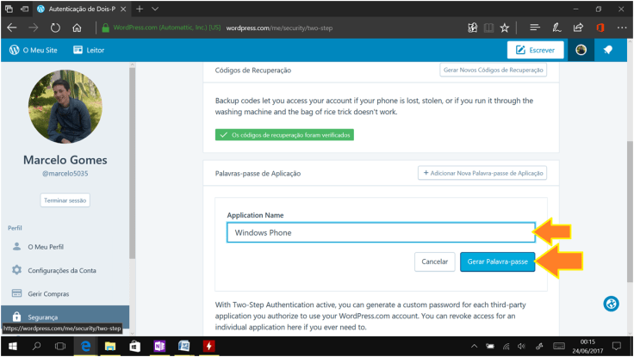Open Gerar Novos Códigos de Recuperação
The width and height of the screenshot is (634, 357).
point(493,70)
